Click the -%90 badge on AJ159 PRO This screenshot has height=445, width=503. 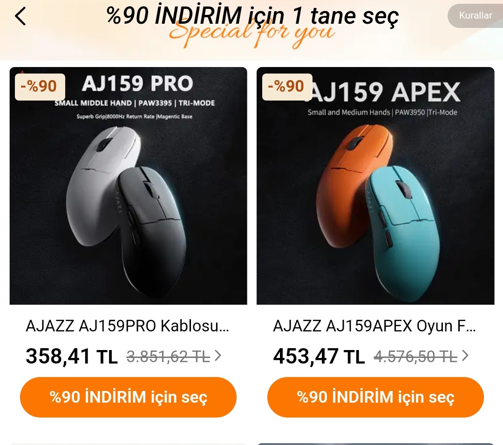[40, 87]
